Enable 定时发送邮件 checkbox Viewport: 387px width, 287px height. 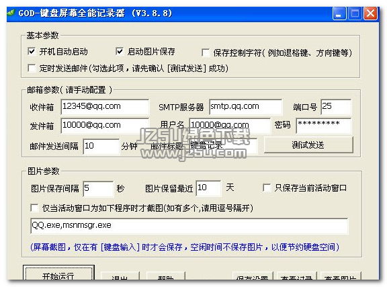pyautogui.click(x=32, y=68)
